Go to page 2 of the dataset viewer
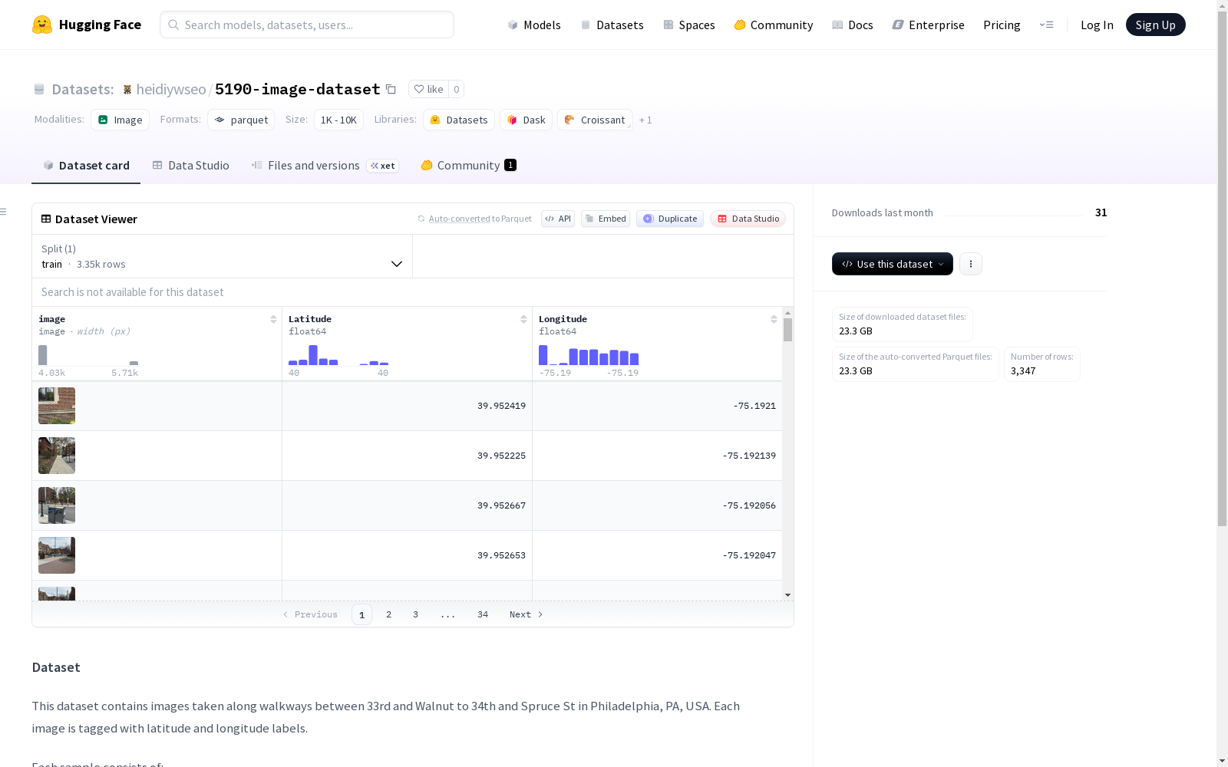The width and height of the screenshot is (1228, 767). pos(389,614)
